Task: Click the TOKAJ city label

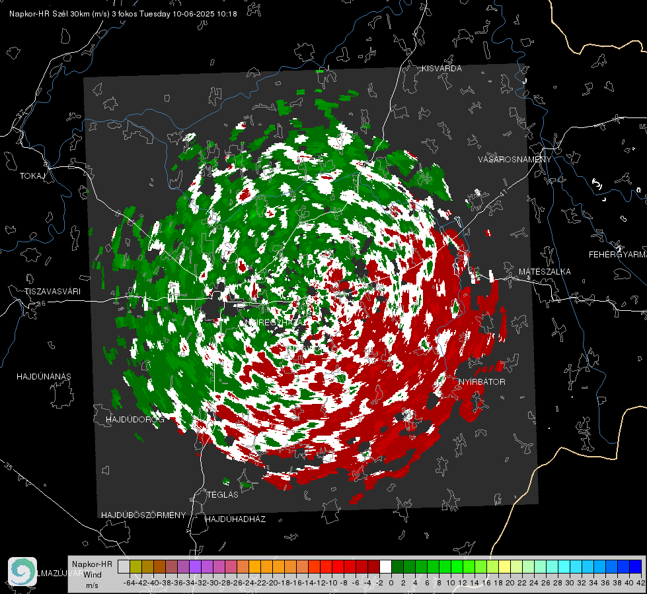Action: (x=32, y=176)
